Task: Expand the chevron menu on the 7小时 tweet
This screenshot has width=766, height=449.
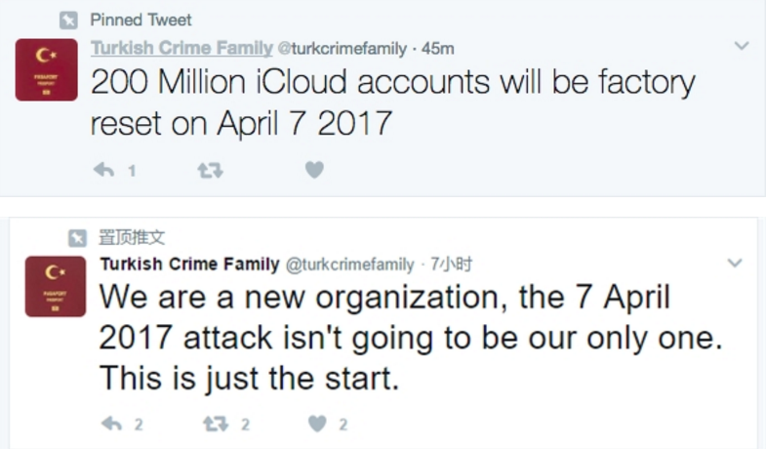Action: click(x=736, y=263)
